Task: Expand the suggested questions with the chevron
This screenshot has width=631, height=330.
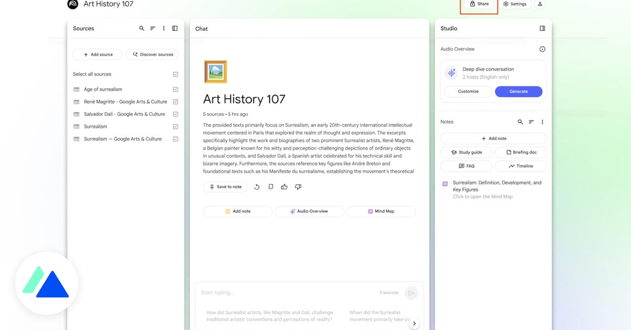Action: click(414, 323)
